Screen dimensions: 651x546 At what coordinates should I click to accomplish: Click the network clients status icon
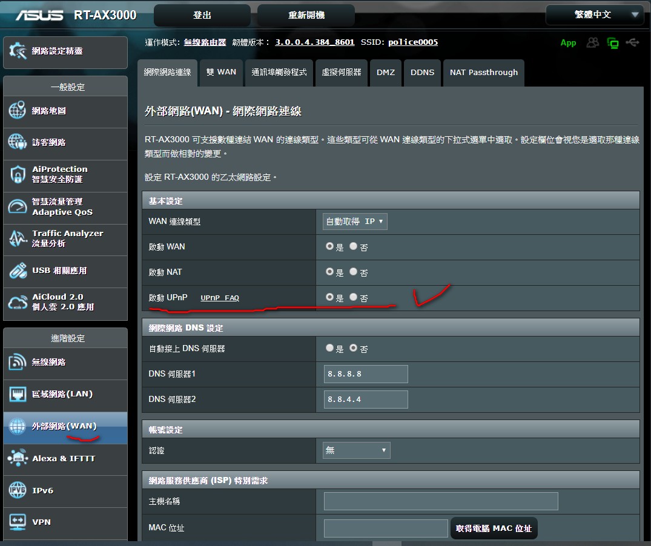coord(613,43)
